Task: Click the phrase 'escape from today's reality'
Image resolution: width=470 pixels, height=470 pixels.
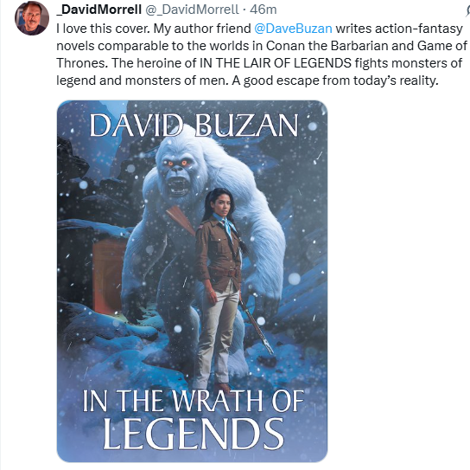Action: click(x=358, y=80)
